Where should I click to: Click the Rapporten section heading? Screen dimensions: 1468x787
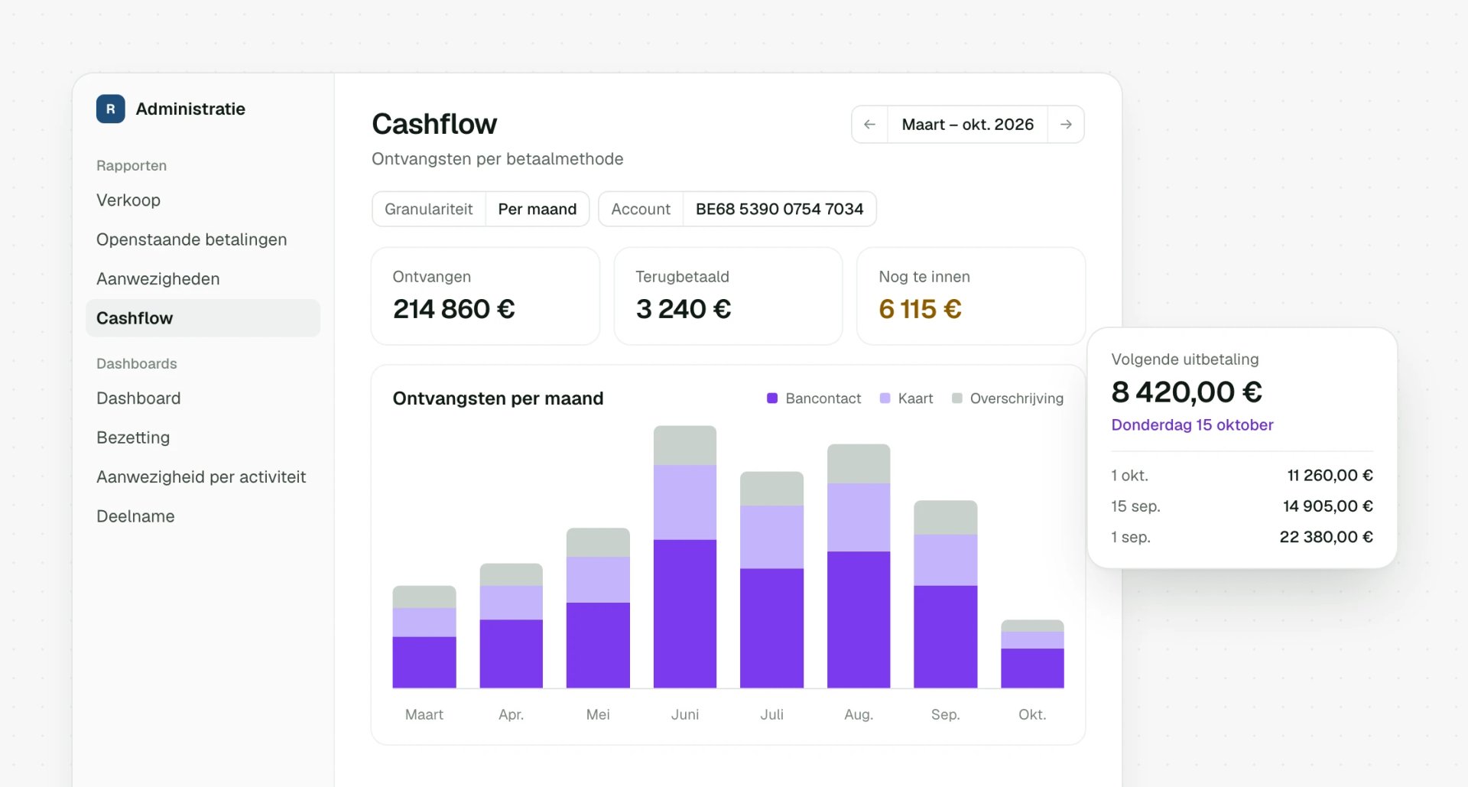(132, 166)
